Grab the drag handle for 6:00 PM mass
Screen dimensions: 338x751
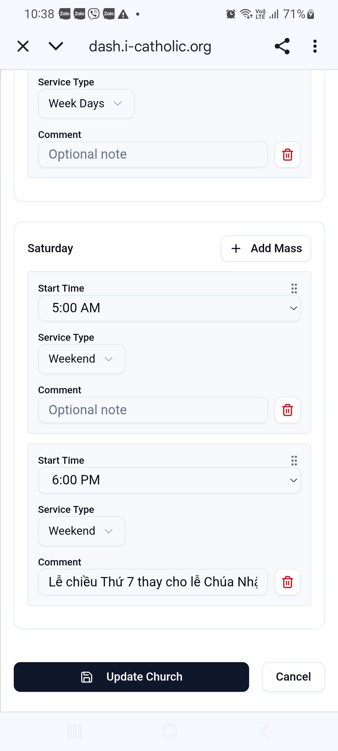[294, 460]
